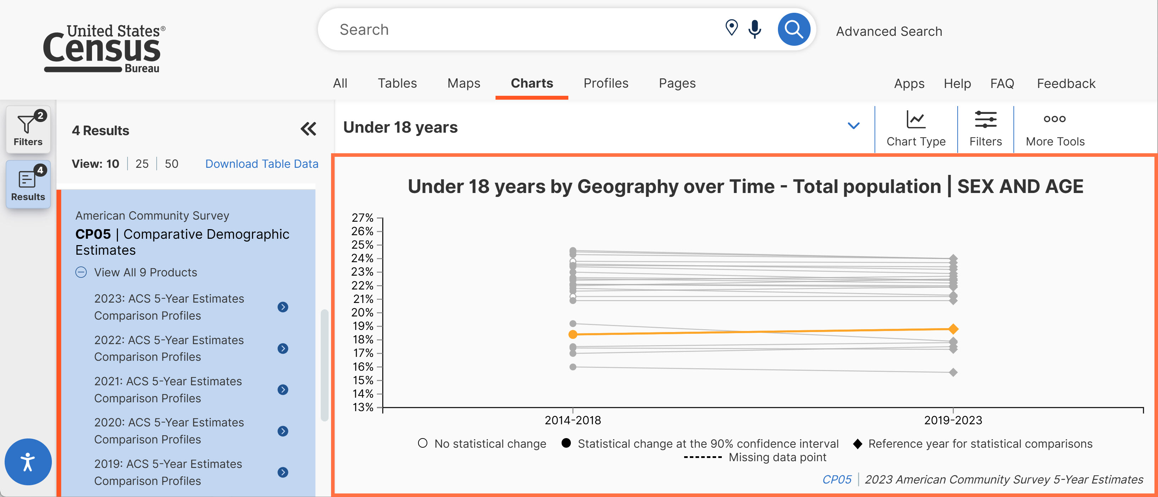Collapse results panel with double chevron
Viewport: 1158px width, 497px height.
click(308, 129)
